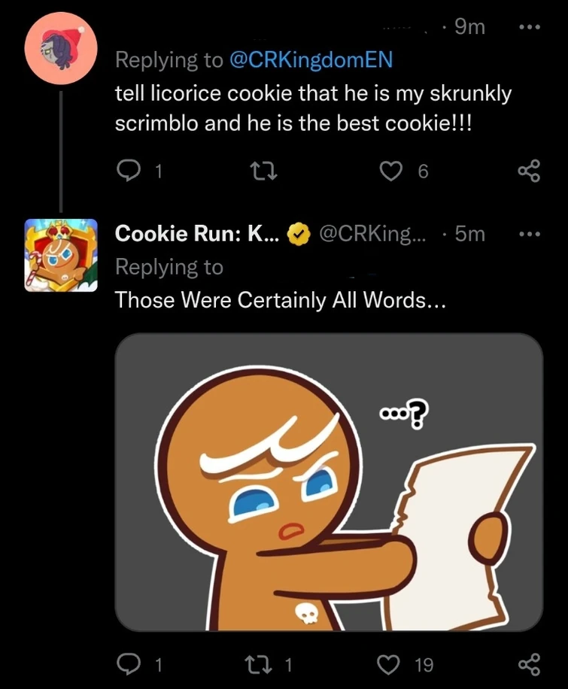Viewport: 568px width, 689px height.
Task: Click the first tweet author's avatar
Action: 61,47
